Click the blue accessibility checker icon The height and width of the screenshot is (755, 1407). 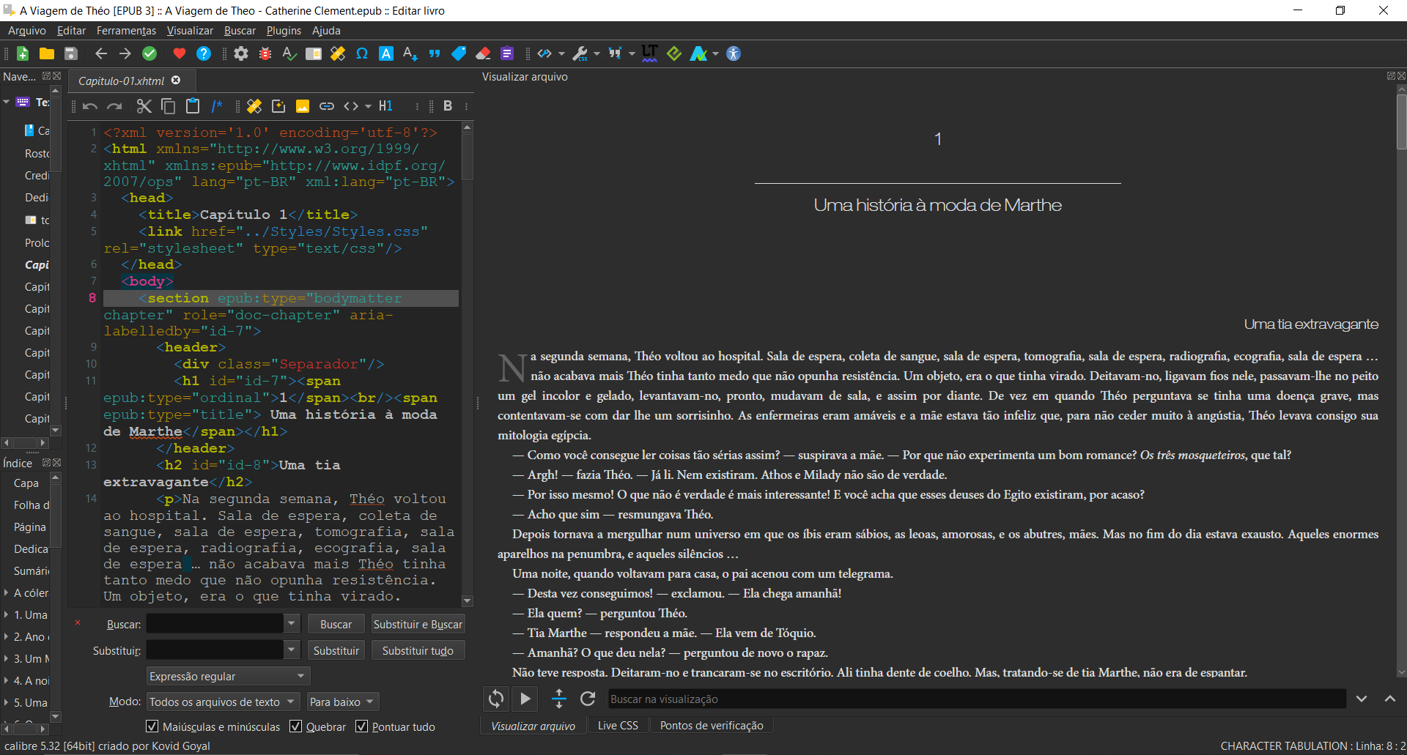click(x=734, y=53)
